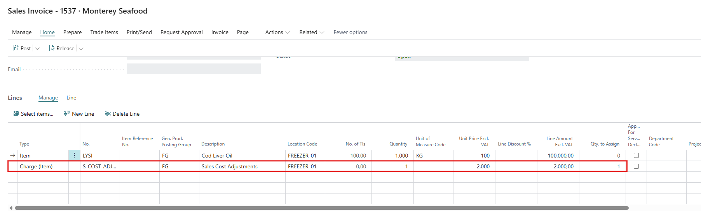This screenshot has width=701, height=214.
Task: Open the three-dot menu on the LYSI row
Action: (x=74, y=156)
